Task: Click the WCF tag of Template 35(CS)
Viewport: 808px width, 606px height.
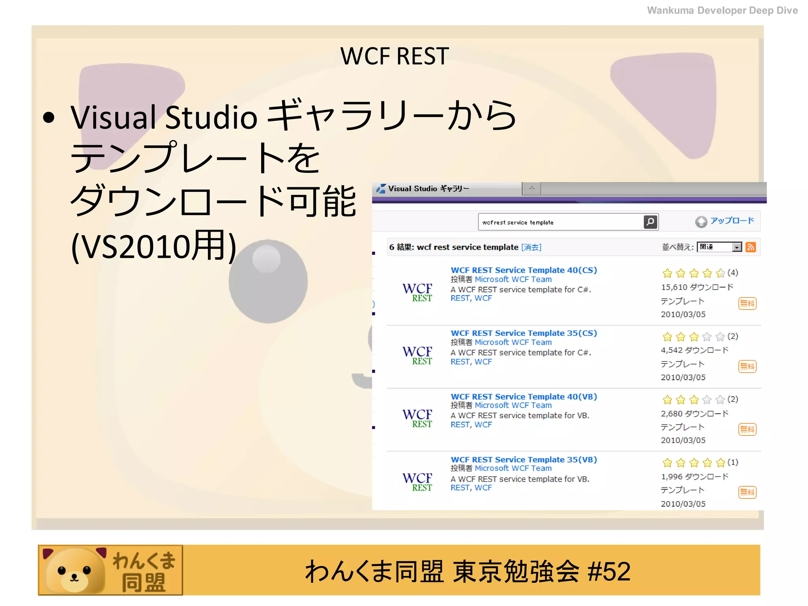Action: [x=483, y=362]
